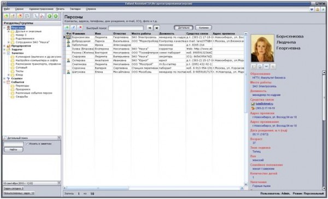The image size is (328, 199).
Task: Click the Колонки button
Action: (x=203, y=28)
